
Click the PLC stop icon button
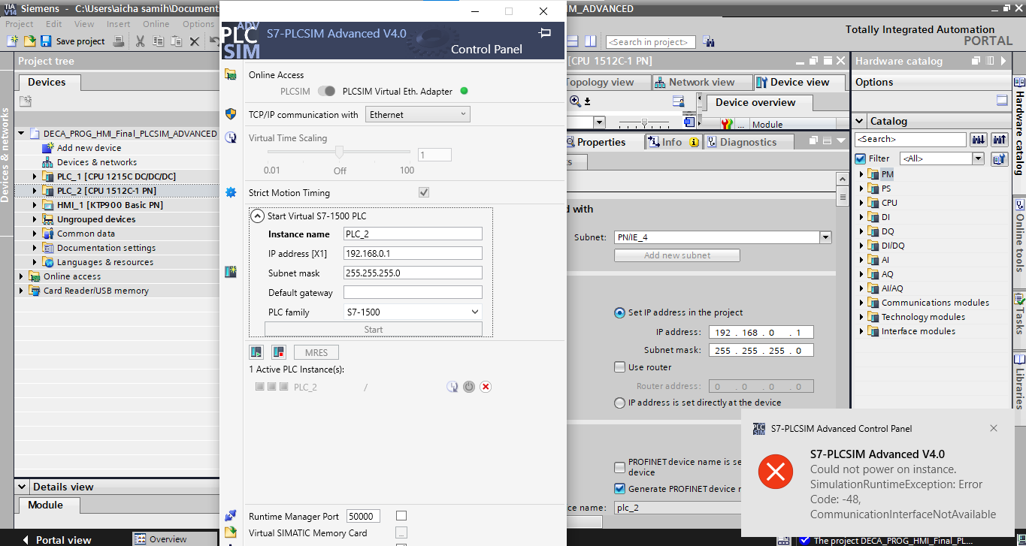(x=279, y=352)
